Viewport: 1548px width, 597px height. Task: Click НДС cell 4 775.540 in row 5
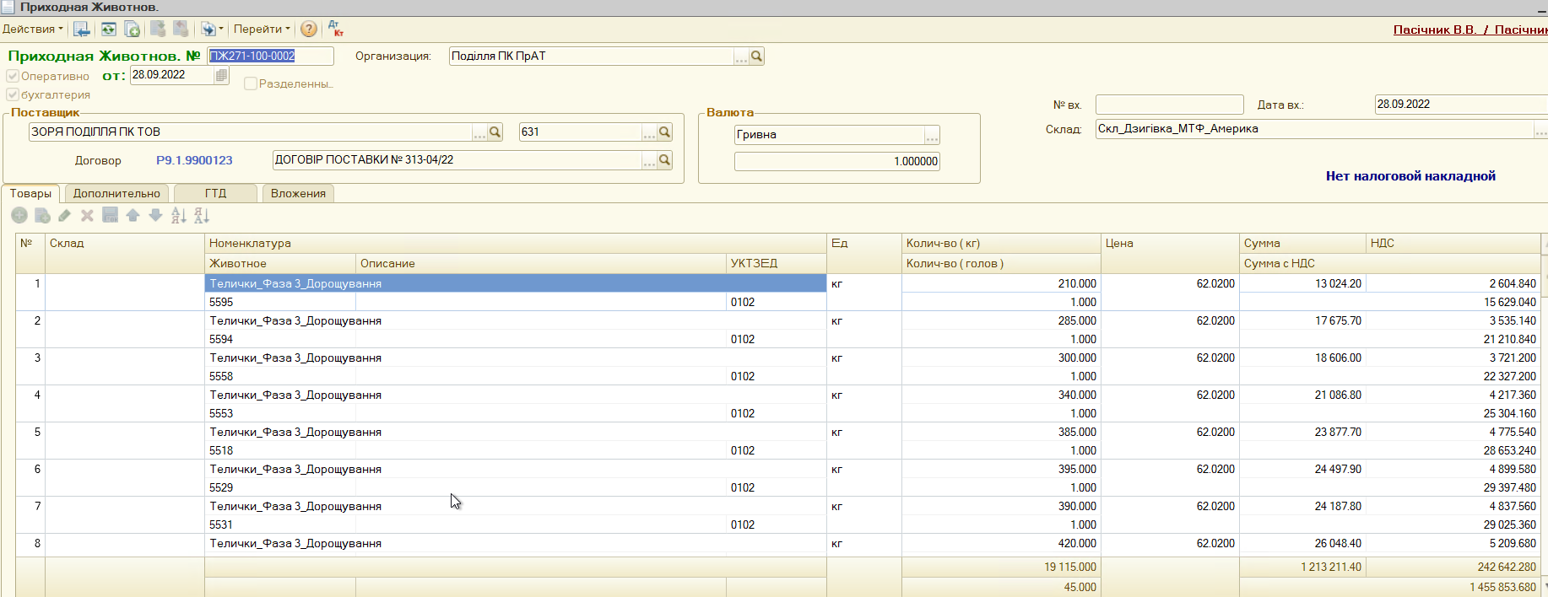1453,432
